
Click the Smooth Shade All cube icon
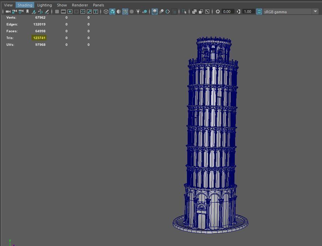point(112,12)
